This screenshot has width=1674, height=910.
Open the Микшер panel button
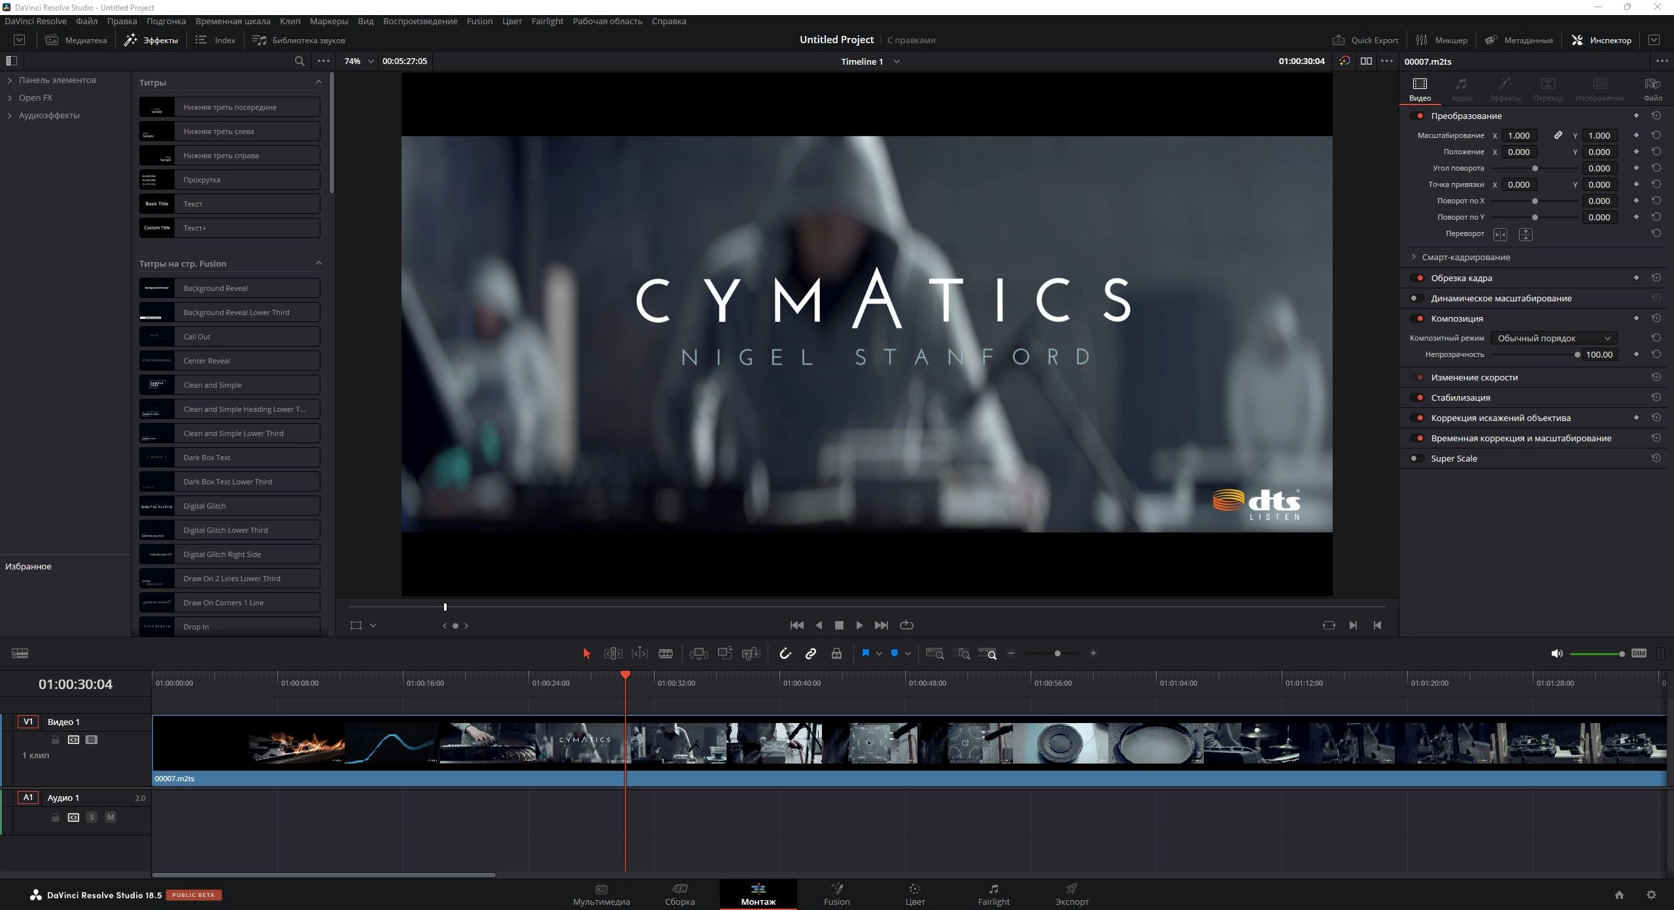coord(1441,40)
